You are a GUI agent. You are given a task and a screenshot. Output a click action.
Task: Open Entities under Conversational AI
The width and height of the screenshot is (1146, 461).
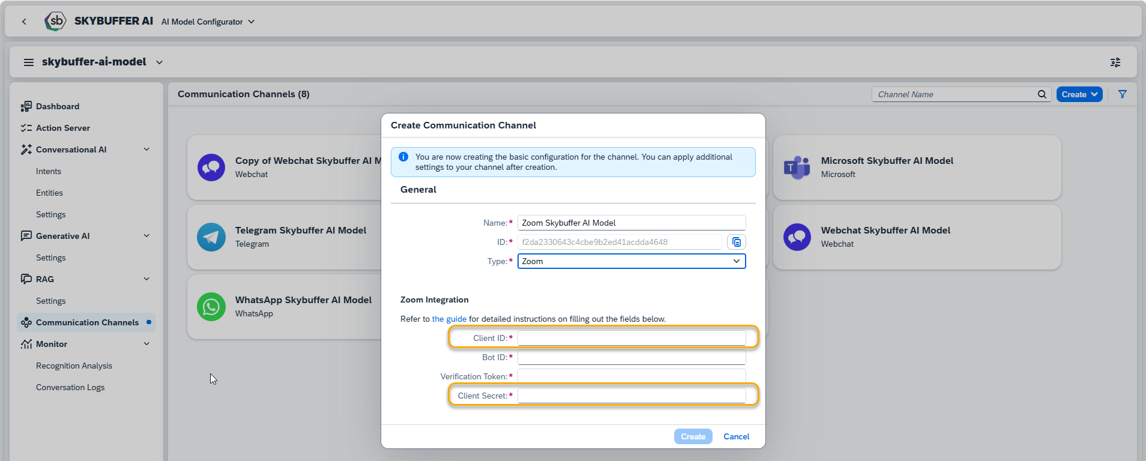(49, 193)
